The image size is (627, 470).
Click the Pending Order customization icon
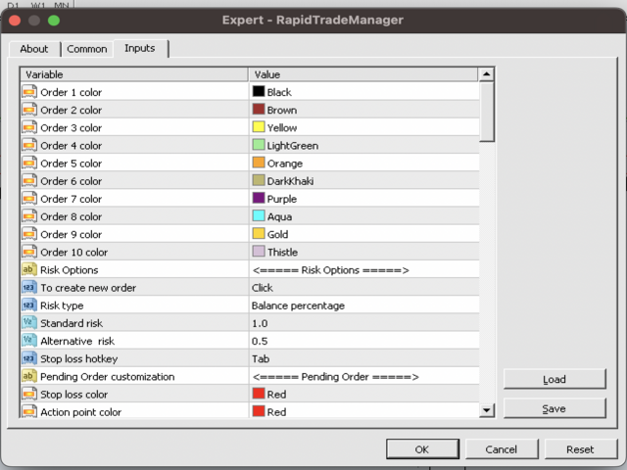coord(29,376)
